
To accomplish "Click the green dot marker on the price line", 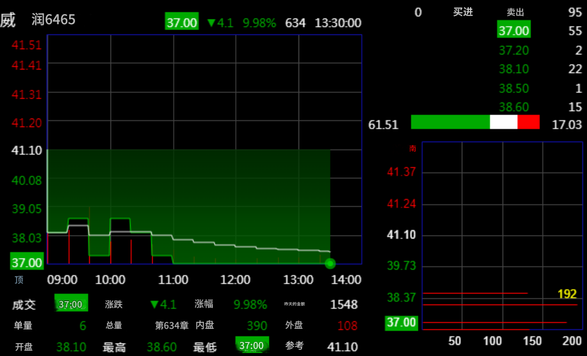I will [x=330, y=263].
